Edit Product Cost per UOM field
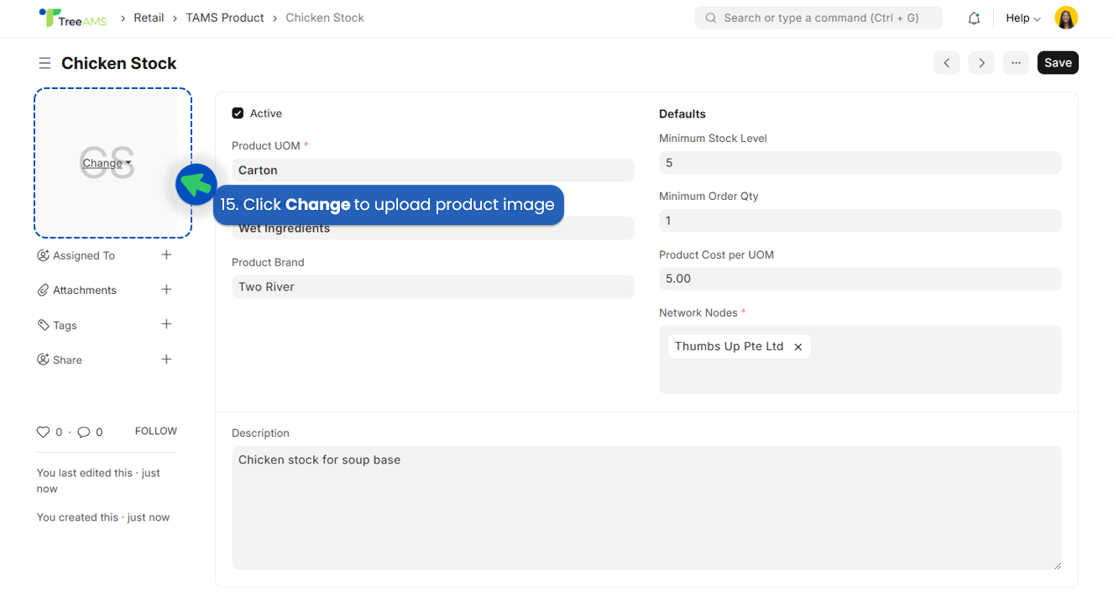 pyautogui.click(x=860, y=279)
